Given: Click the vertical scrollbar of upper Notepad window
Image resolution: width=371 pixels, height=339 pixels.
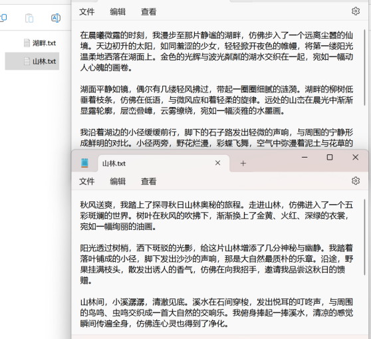Looking at the screenshot, I should pyautogui.click(x=365, y=67).
